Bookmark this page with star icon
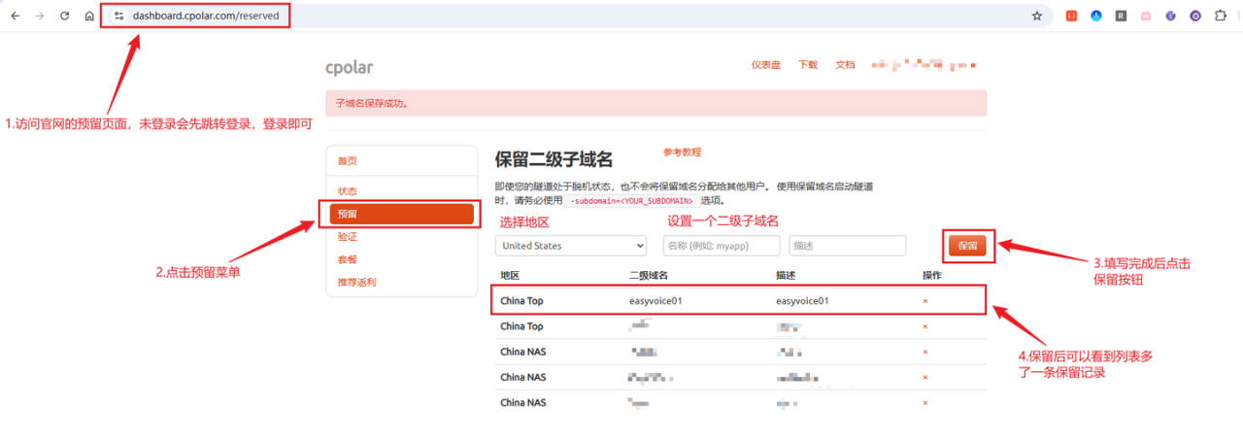1243x441 pixels. point(1037,16)
